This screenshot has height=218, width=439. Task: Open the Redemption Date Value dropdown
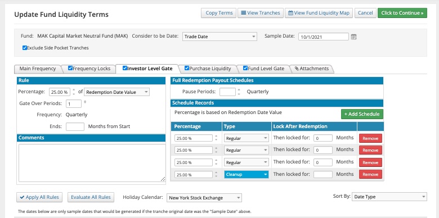tap(117, 92)
